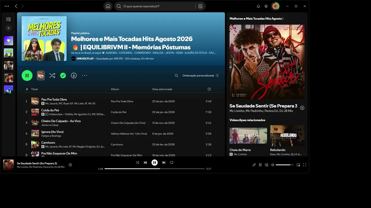The width and height of the screenshot is (371, 208).
Task: Open the Home page
Action: 108,6
